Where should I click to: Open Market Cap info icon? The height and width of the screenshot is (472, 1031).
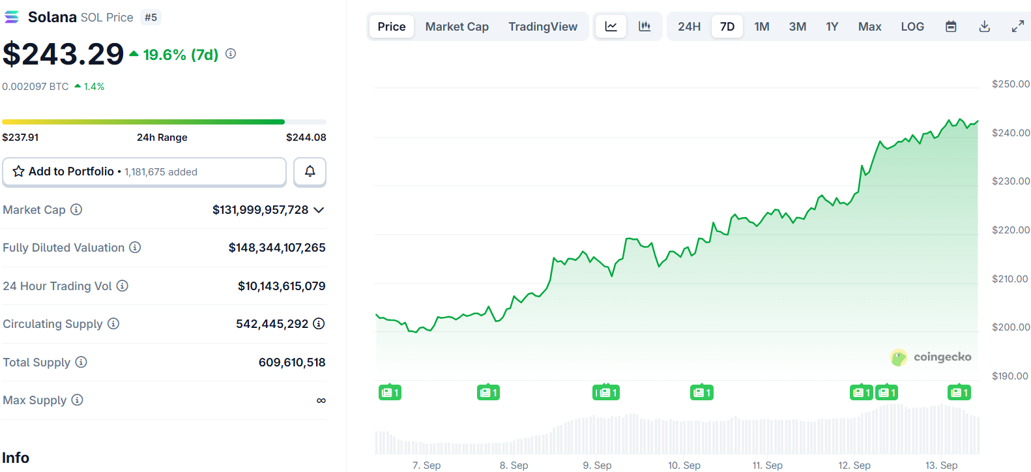(x=76, y=209)
